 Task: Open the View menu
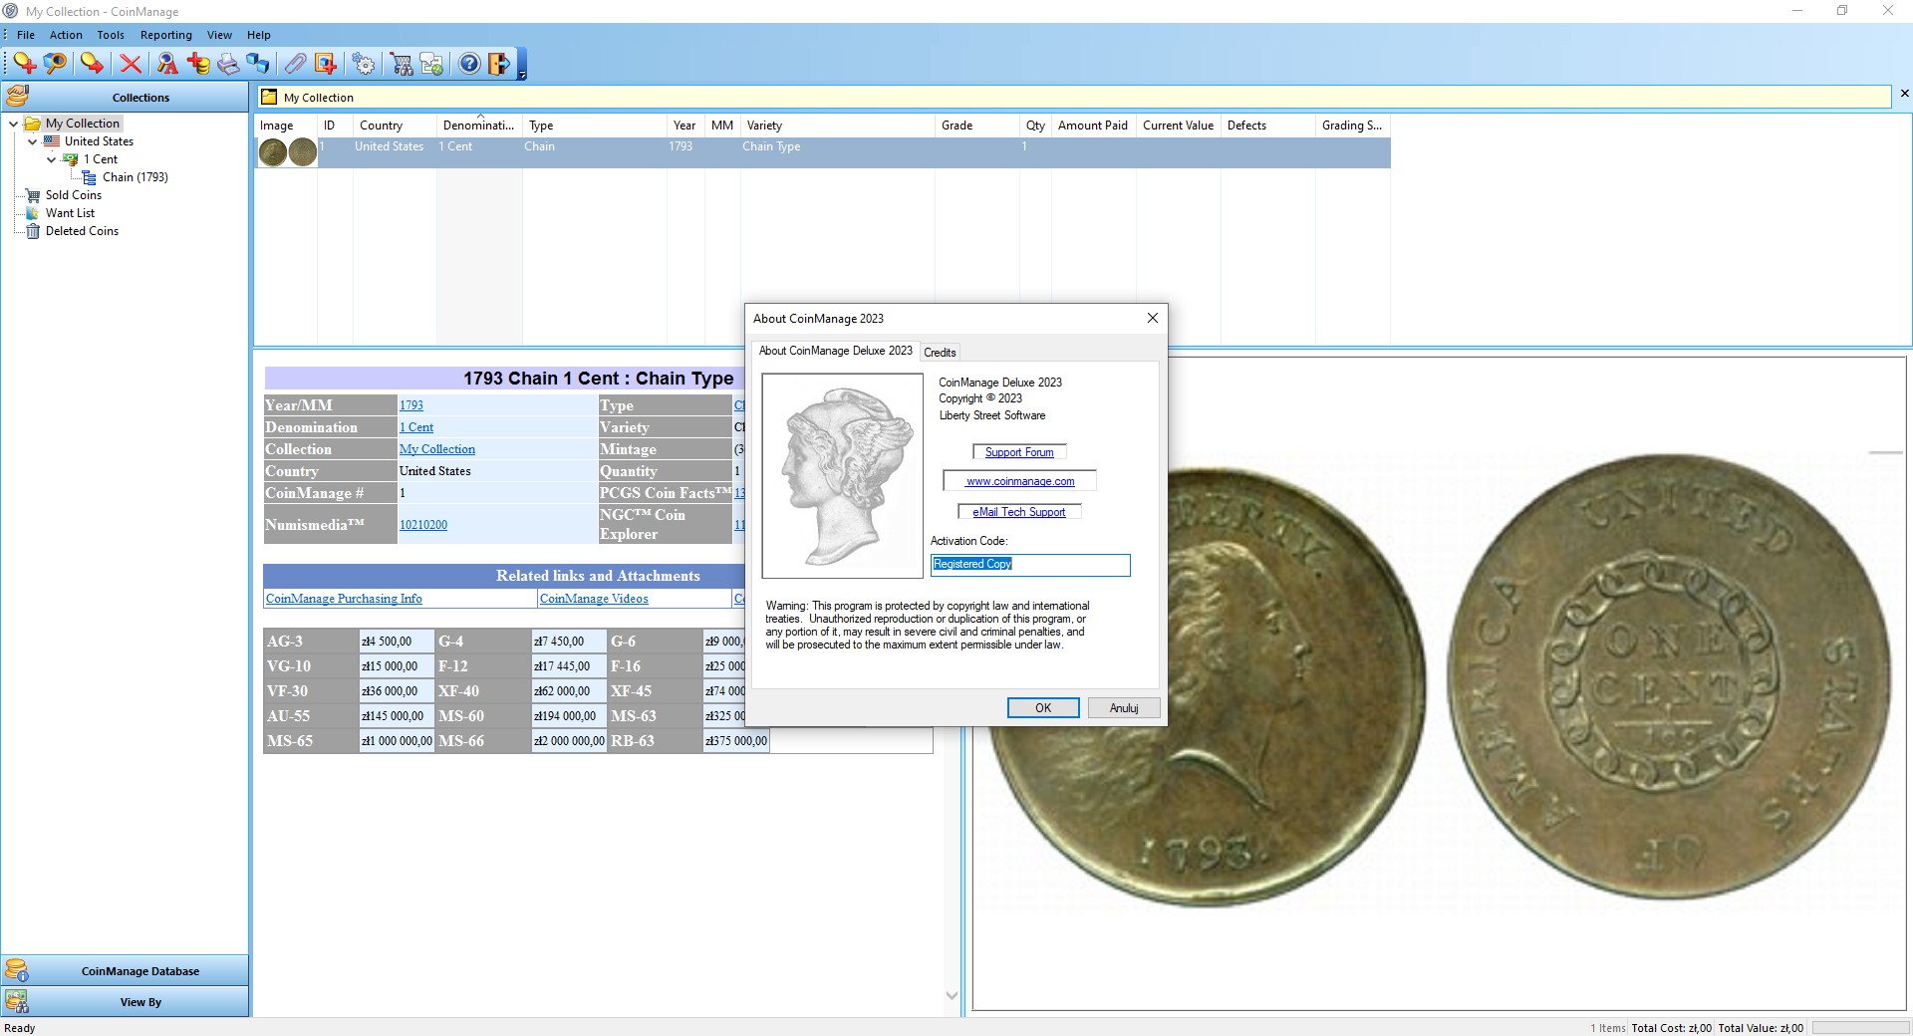tap(219, 35)
